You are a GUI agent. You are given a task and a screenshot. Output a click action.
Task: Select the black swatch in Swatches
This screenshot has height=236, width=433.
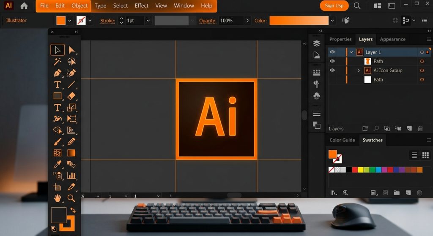349,170
